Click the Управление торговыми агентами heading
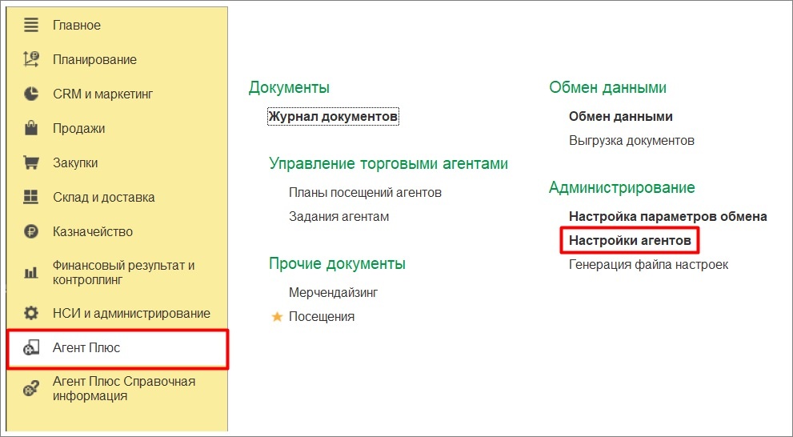This screenshot has width=793, height=437. click(388, 164)
